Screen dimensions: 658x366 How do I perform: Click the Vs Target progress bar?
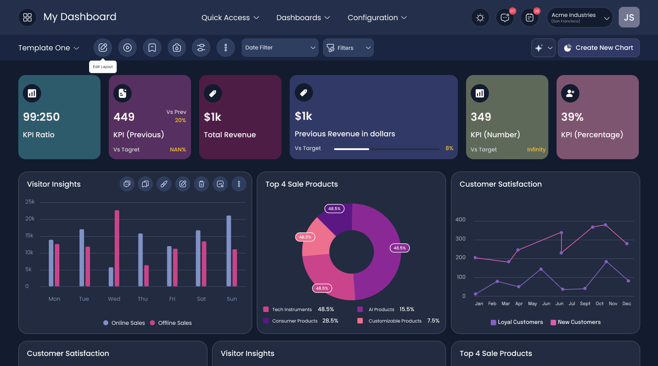(387, 149)
